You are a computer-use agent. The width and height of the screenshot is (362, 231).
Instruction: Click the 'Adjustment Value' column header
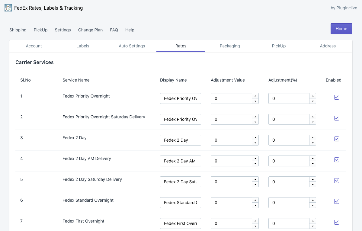pos(228,80)
